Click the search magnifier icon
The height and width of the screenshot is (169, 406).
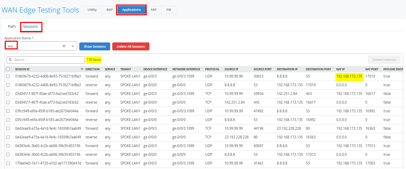click(x=11, y=60)
